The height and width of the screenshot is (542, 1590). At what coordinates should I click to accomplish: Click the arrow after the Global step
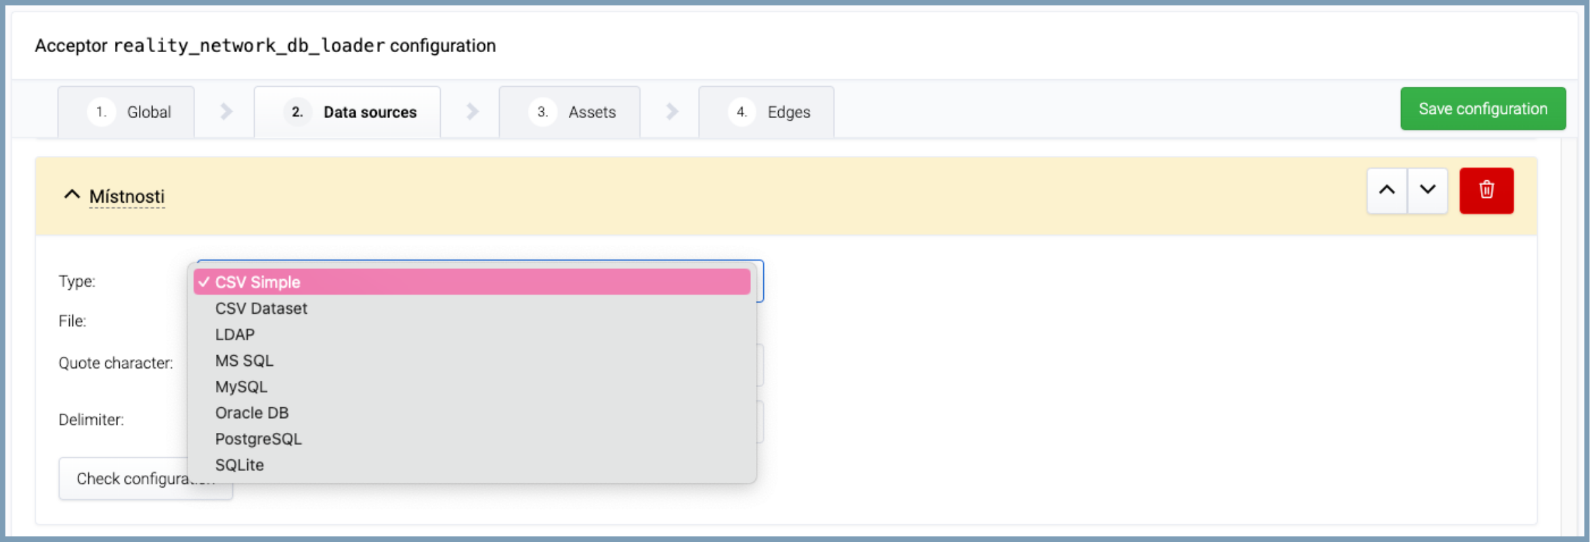[226, 112]
